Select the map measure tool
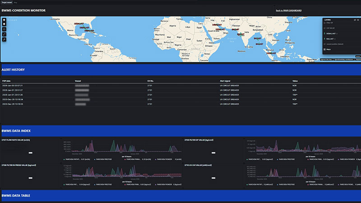 pos(4,39)
